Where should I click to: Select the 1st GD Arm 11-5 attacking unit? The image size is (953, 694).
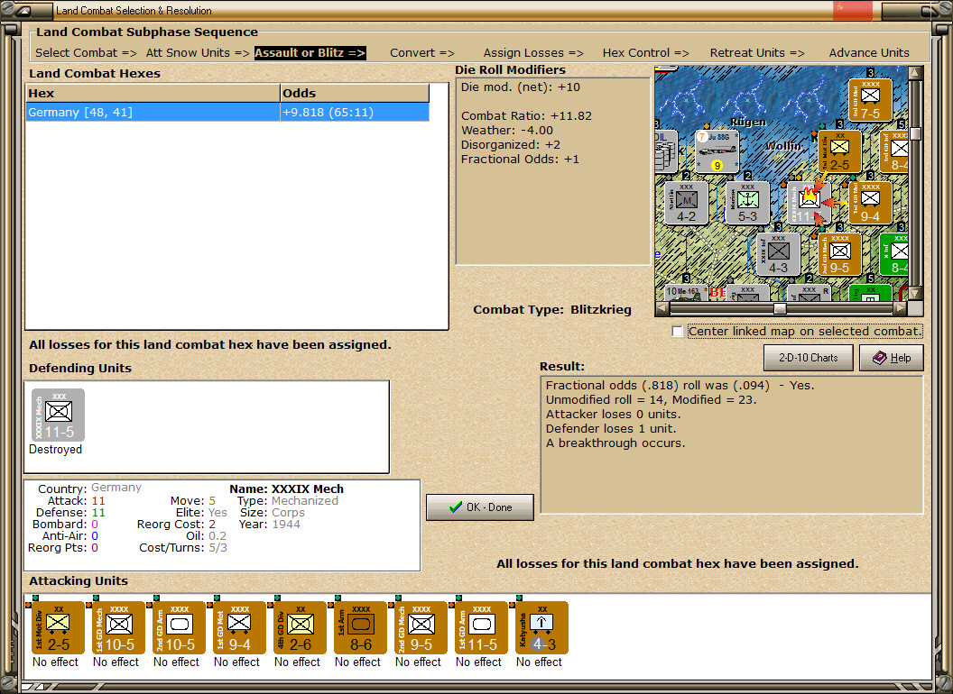(x=481, y=628)
